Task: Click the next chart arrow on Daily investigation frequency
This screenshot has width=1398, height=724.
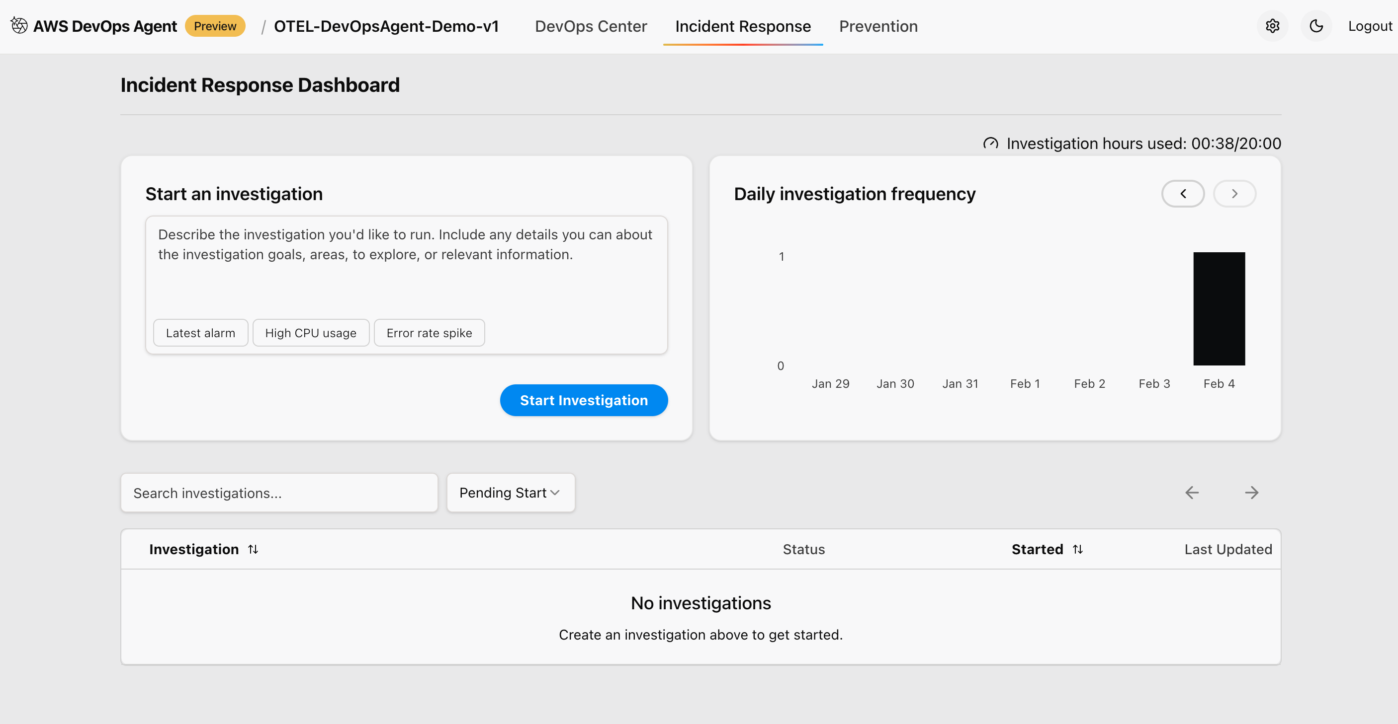Action: pyautogui.click(x=1234, y=194)
